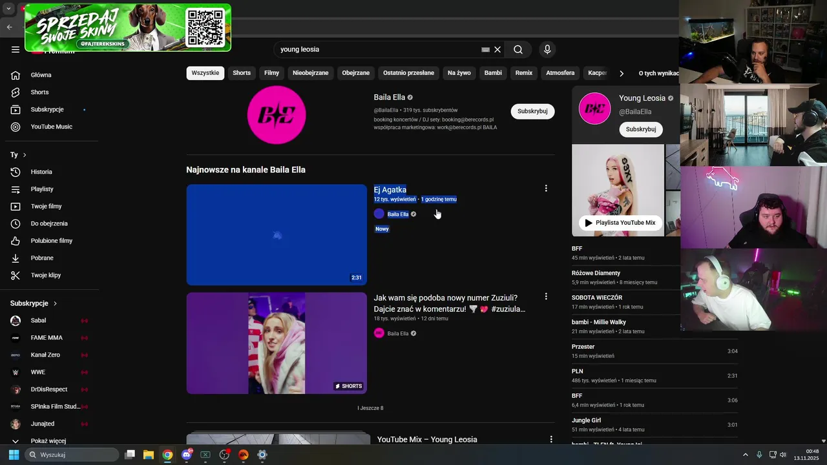Select the Wszystkie filter chip
827x465 pixels.
pos(205,73)
